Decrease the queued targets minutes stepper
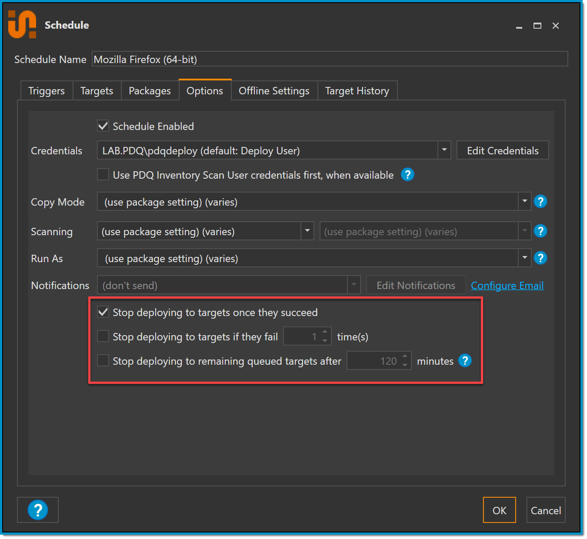The image size is (587, 539). [405, 365]
